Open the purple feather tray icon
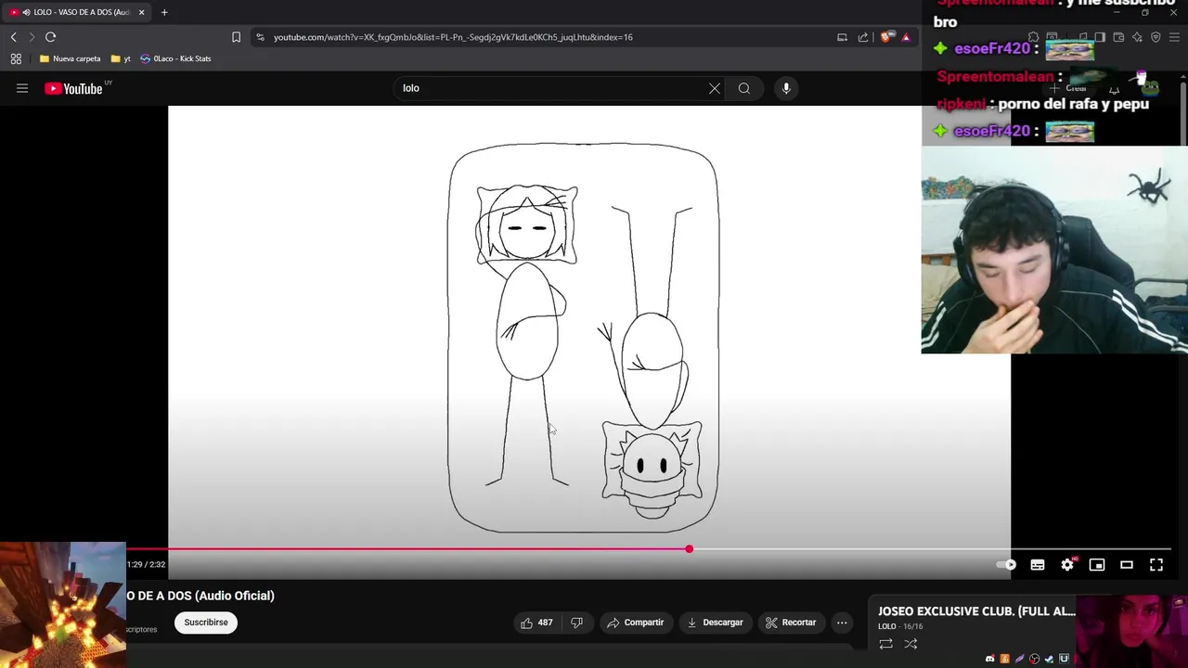 pos(1020,659)
